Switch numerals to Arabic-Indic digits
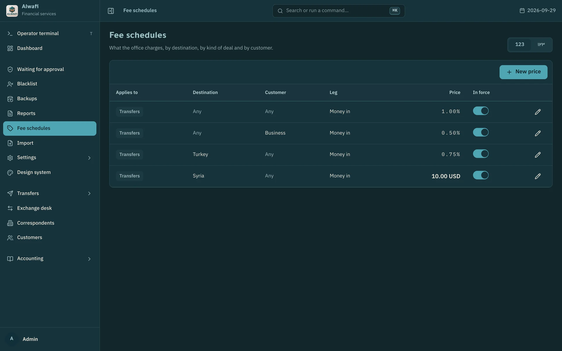562x351 pixels. tap(541, 44)
